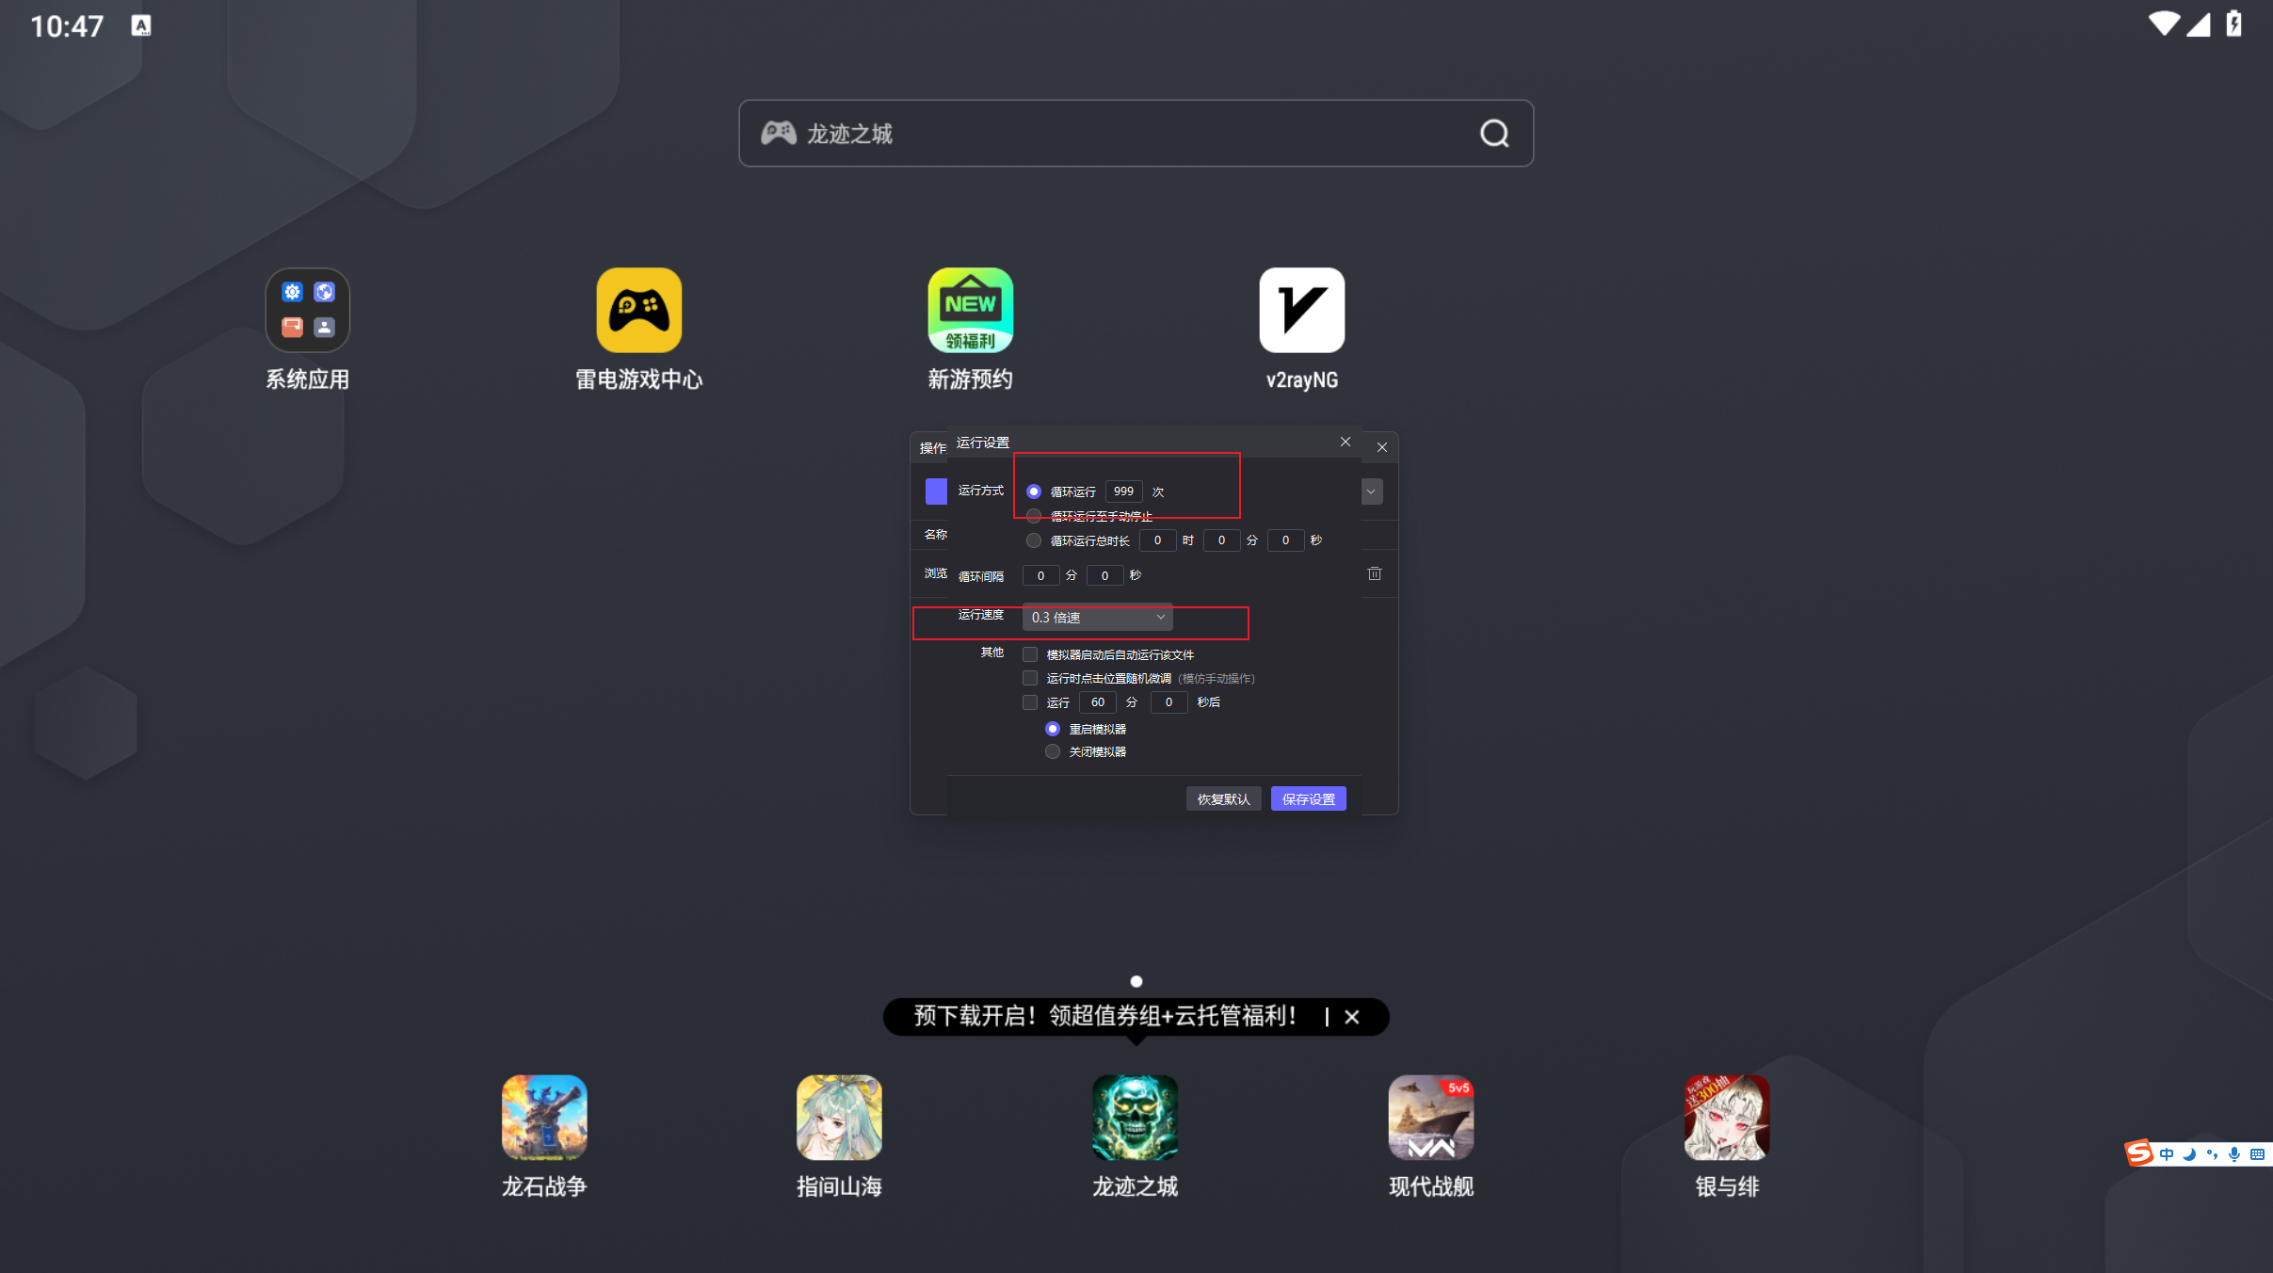Click the run-after minutes field showing 60

1098,702
